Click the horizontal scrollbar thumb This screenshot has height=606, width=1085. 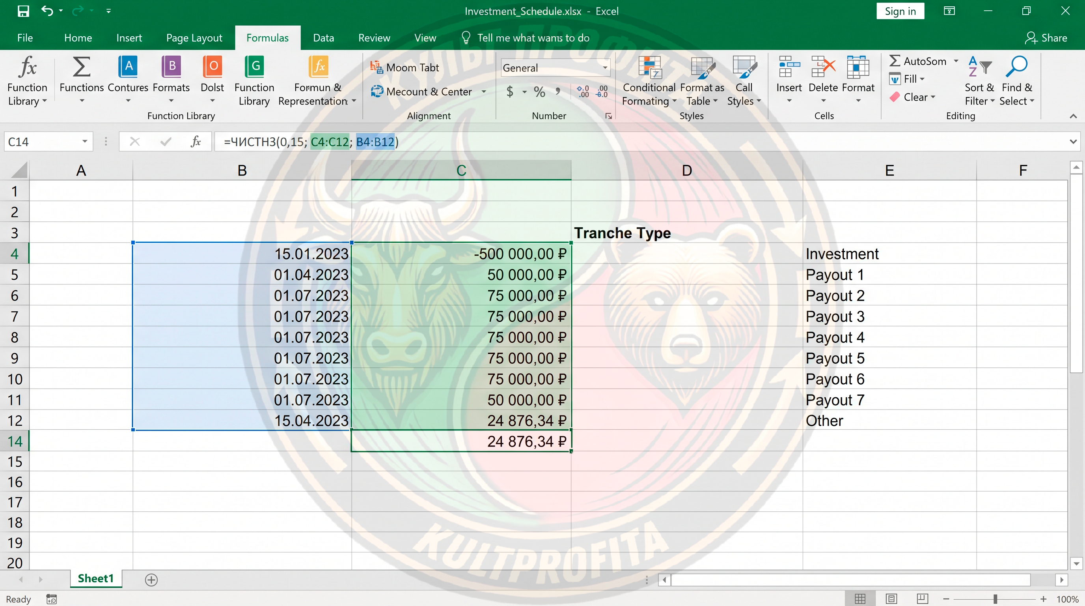850,580
